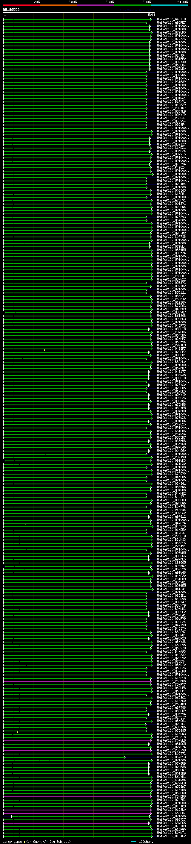This screenshot has width=191, height=844.
Task: Click the green ~80% identity legend segment
Action: click(x=133, y=5)
